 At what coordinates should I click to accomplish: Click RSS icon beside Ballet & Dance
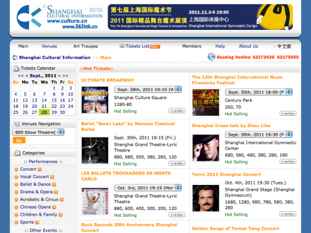(x=54, y=184)
